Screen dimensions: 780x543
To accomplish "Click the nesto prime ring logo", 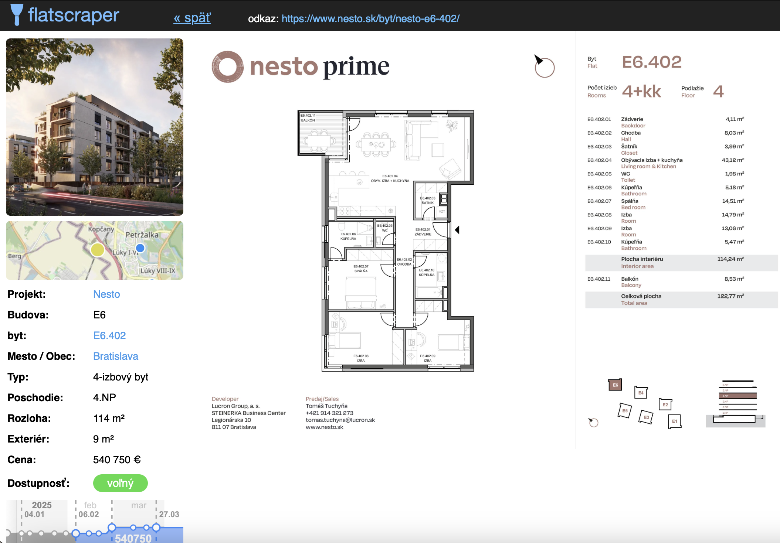I will point(227,67).
